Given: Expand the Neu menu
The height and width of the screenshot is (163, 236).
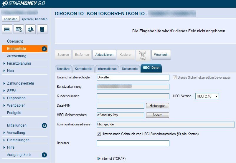Looking at the screenshot, I should [4, 71].
